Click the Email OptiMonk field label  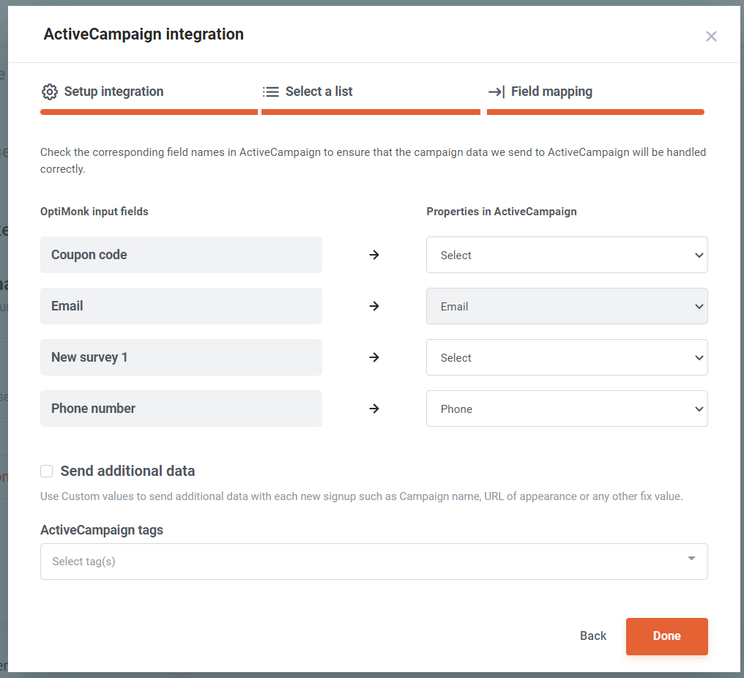[x=182, y=306]
